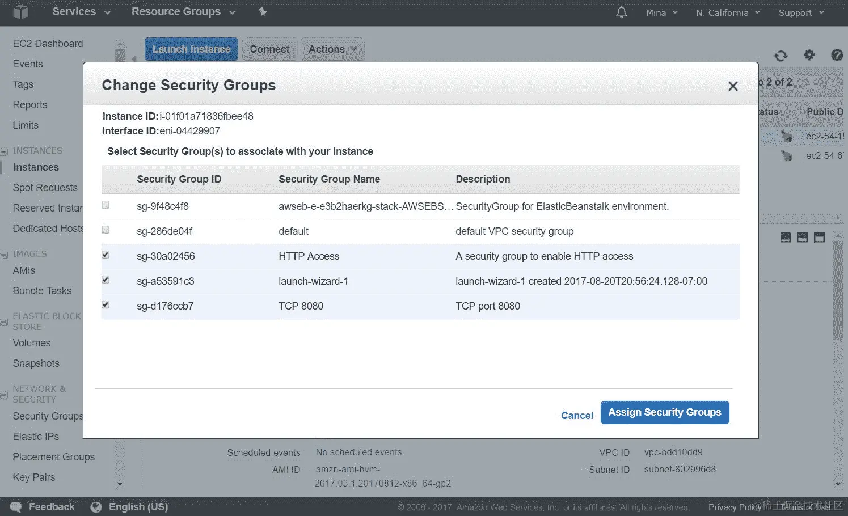
Task: Open the N. California region dropdown
Action: pyautogui.click(x=727, y=12)
